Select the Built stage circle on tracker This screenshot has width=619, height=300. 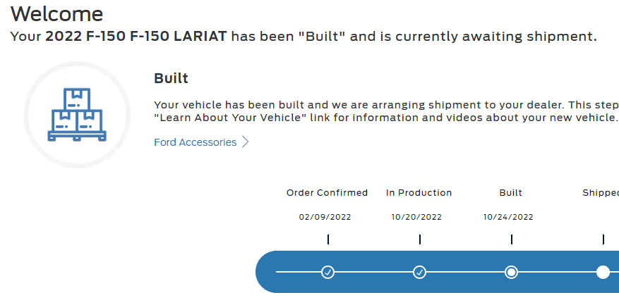tap(511, 272)
